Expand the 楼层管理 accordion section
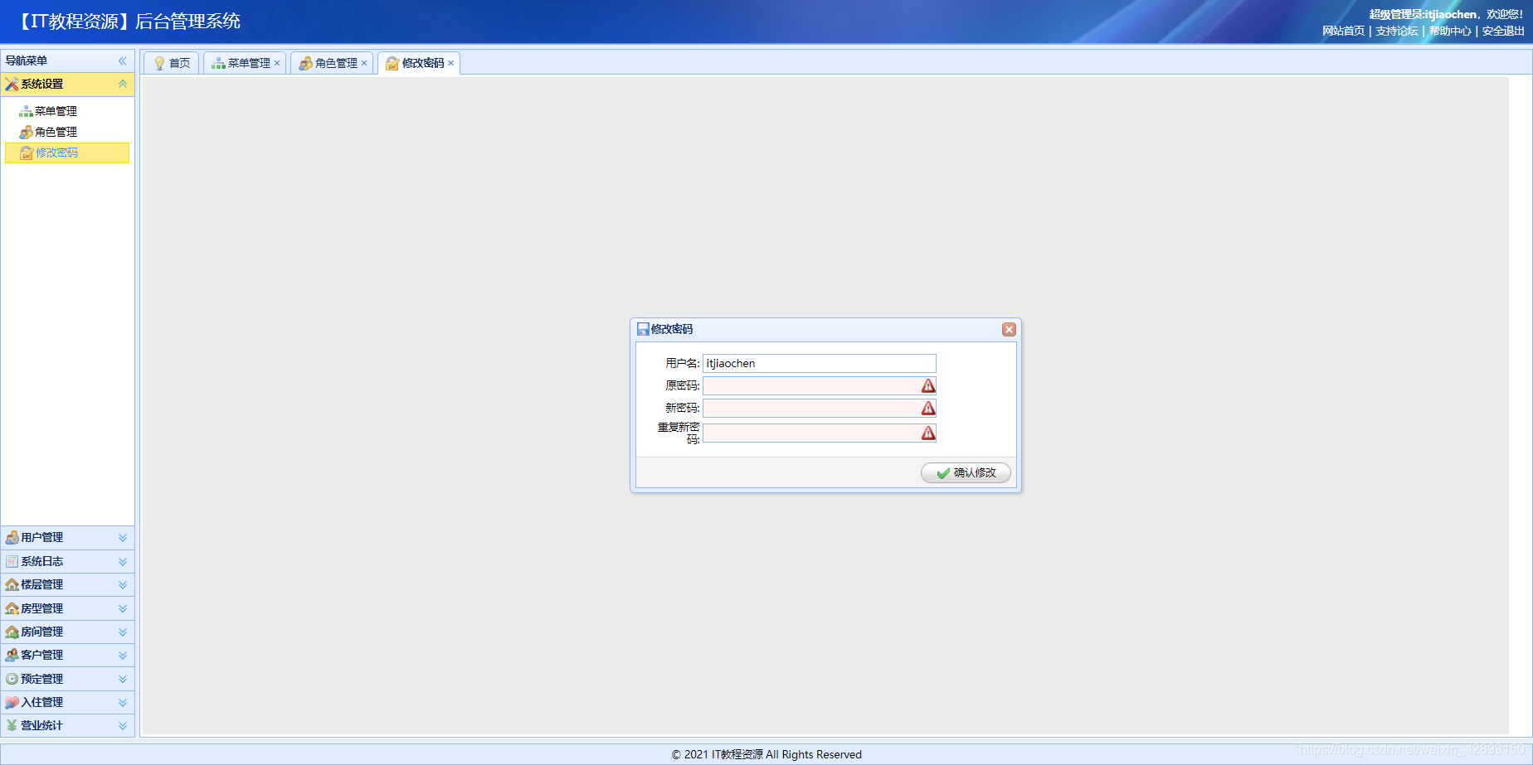1533x765 pixels. click(x=67, y=584)
